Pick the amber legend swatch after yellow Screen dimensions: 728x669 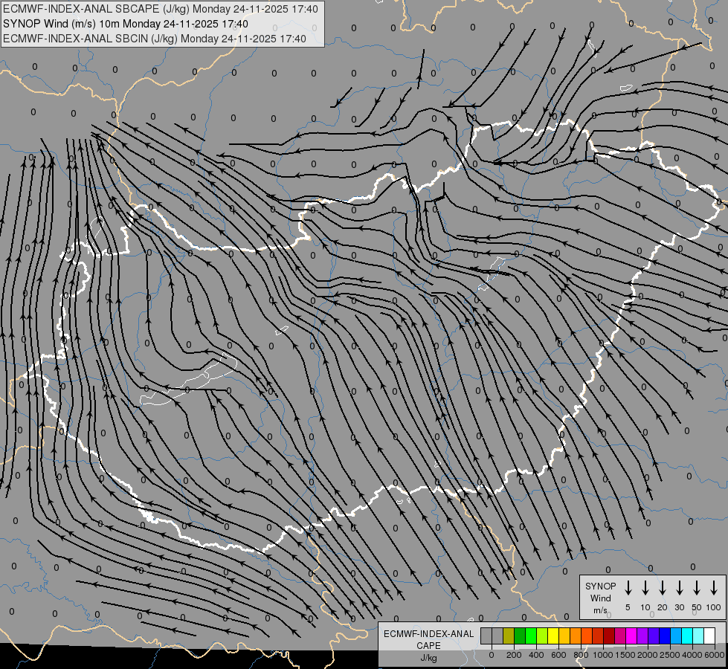pyautogui.click(x=564, y=636)
